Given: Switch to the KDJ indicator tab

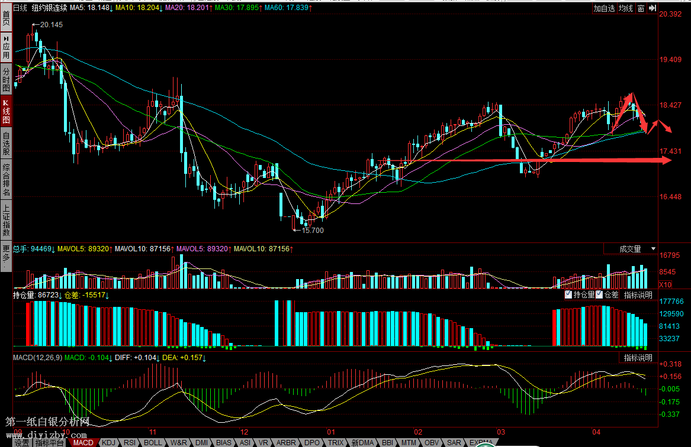Looking at the screenshot, I should coord(108,442).
